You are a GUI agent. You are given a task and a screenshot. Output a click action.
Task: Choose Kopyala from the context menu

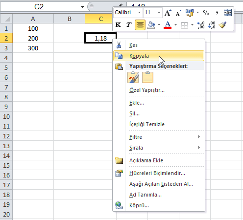(x=159, y=56)
